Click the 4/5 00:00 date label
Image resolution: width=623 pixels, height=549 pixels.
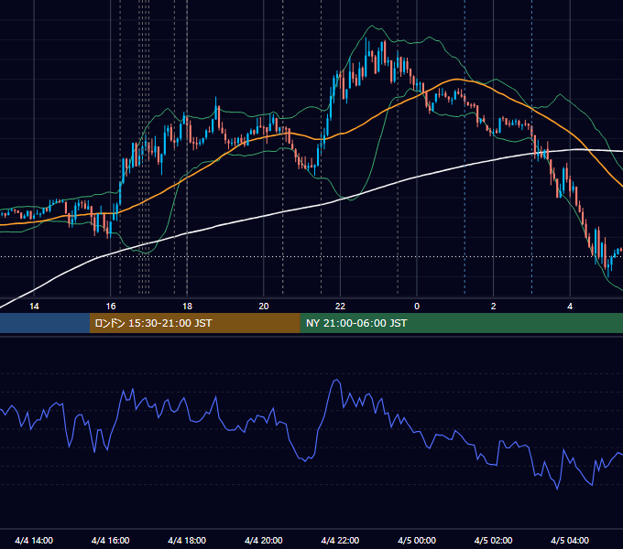(417, 540)
